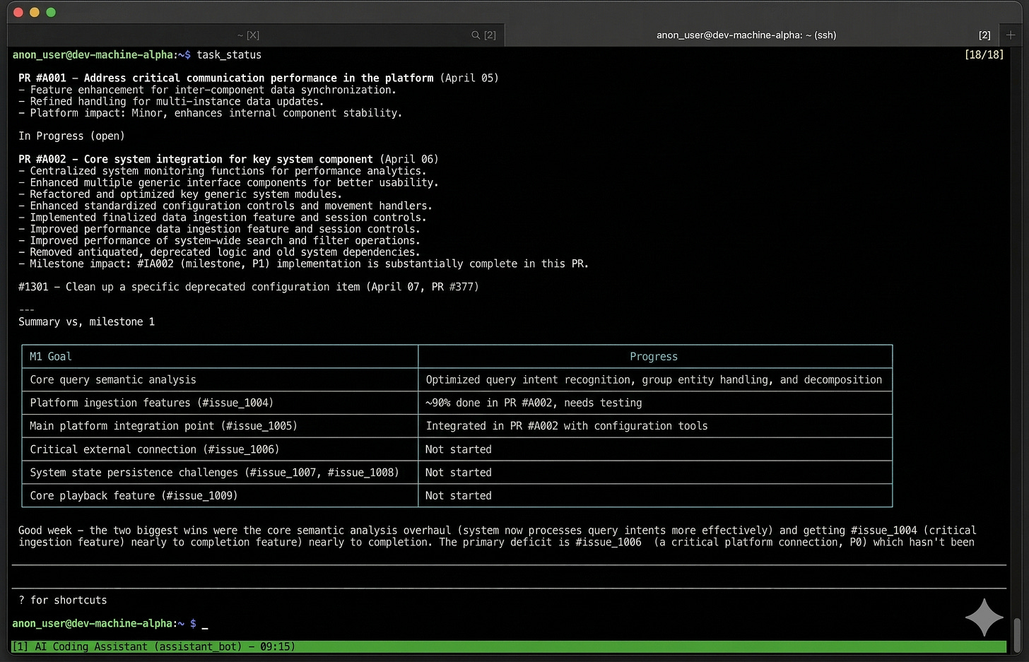Click the search magnifier icon in tab bar
This screenshot has width=1029, height=662.
(x=476, y=35)
